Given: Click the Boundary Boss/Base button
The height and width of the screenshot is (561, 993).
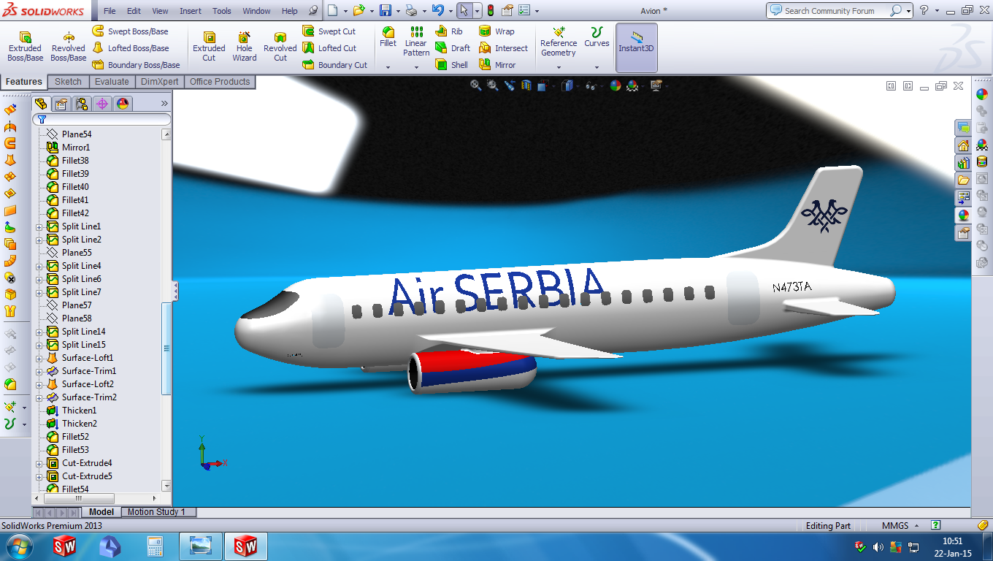Looking at the screenshot, I should 136,65.
